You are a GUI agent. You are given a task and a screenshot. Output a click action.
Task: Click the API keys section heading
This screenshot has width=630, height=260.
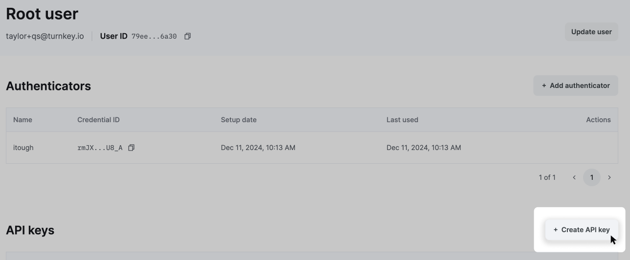click(x=30, y=230)
